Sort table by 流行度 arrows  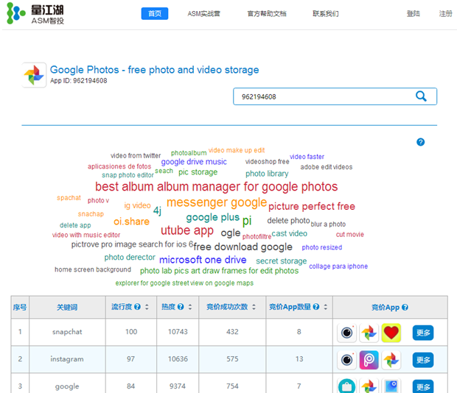[147, 307]
